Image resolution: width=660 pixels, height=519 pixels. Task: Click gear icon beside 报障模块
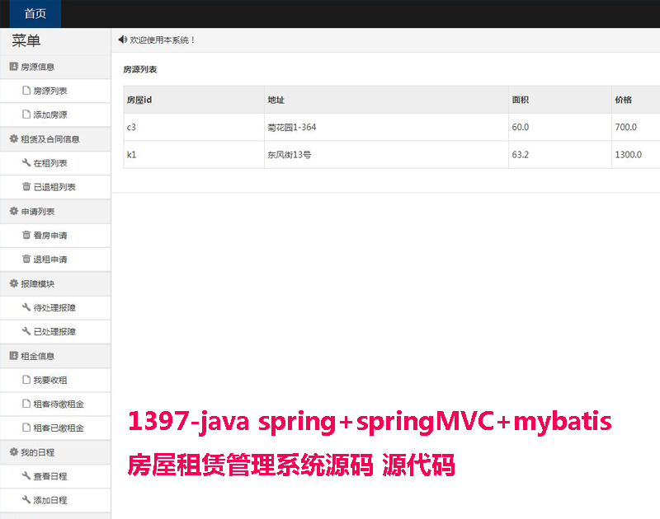(13, 283)
